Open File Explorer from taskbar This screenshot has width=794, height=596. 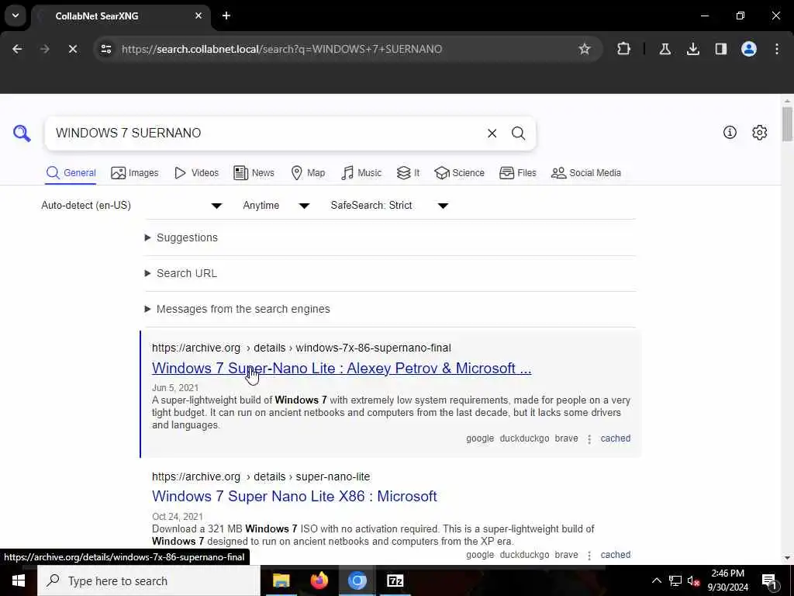pyautogui.click(x=281, y=580)
